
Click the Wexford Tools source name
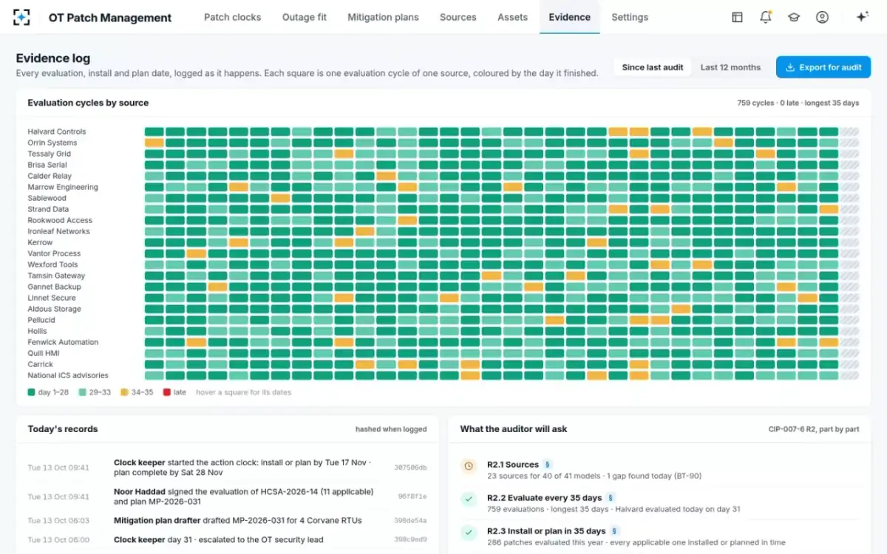[x=52, y=264]
